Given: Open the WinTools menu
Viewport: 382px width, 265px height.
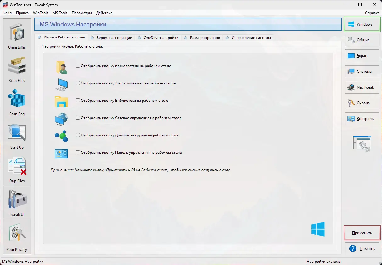Looking at the screenshot, I should pos(41,13).
